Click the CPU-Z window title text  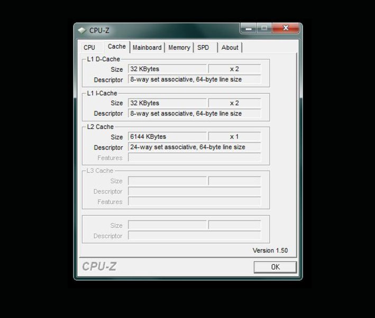(99, 30)
